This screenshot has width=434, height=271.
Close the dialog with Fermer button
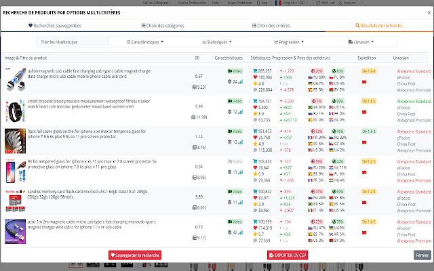point(422,255)
